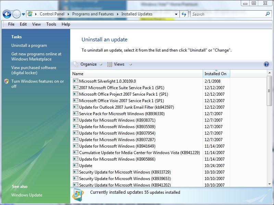Select Security Update for Microsoft Windows (KB941202)
This screenshot has width=274, height=205.
[x=125, y=185]
